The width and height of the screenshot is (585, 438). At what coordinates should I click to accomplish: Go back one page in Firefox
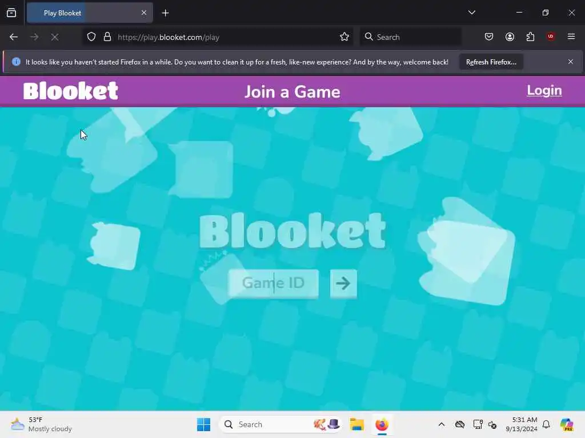click(14, 37)
